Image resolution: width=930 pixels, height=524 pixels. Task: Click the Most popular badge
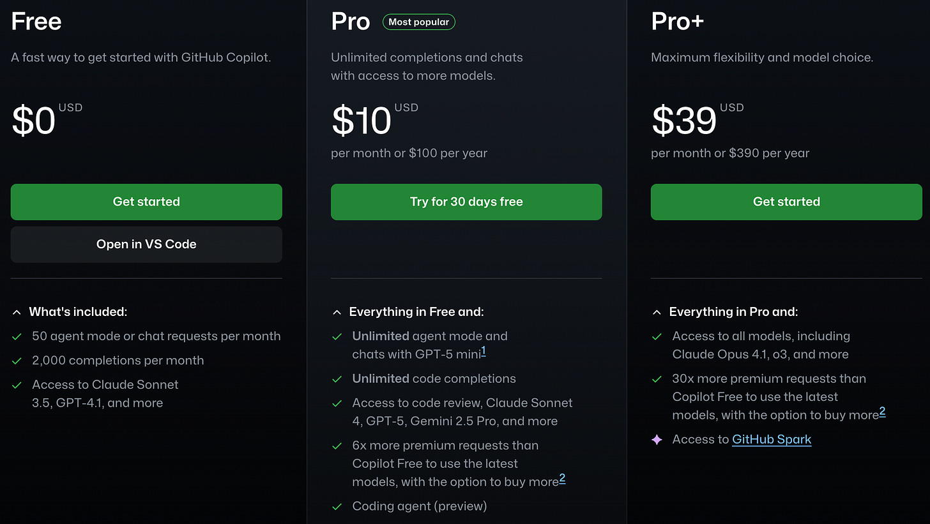[x=418, y=22]
